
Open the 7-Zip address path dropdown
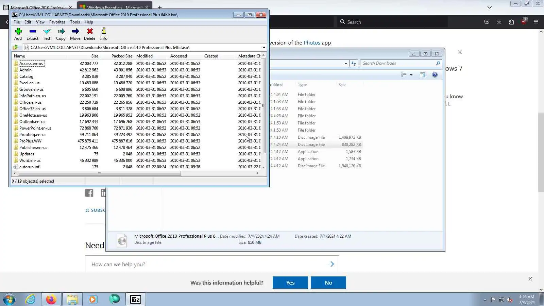[264, 48]
